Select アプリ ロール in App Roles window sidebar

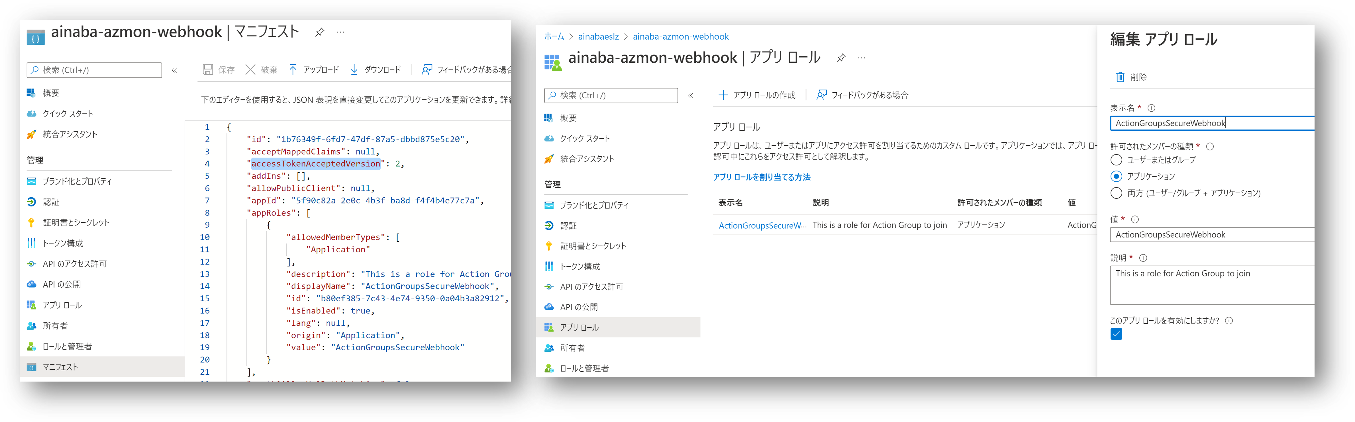[x=619, y=327]
